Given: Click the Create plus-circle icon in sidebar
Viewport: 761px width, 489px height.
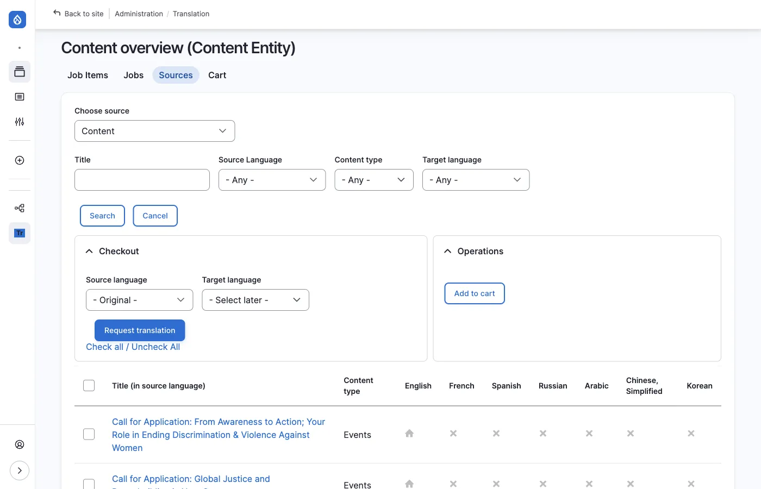Looking at the screenshot, I should 20,160.
